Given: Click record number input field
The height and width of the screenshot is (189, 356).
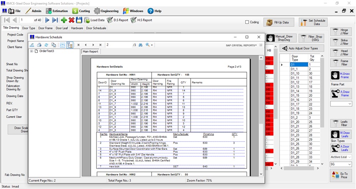Looking at the screenshot, I should tap(26, 20).
